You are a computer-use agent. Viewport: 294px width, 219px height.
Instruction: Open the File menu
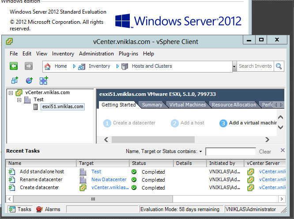[14, 54]
